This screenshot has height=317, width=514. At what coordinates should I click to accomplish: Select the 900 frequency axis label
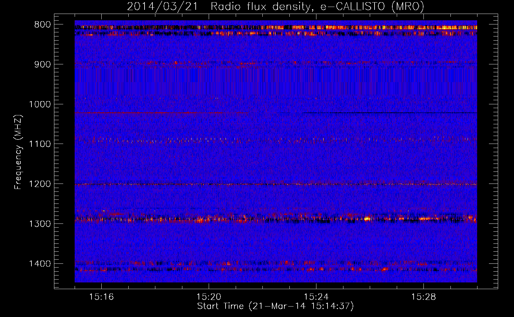pos(42,65)
